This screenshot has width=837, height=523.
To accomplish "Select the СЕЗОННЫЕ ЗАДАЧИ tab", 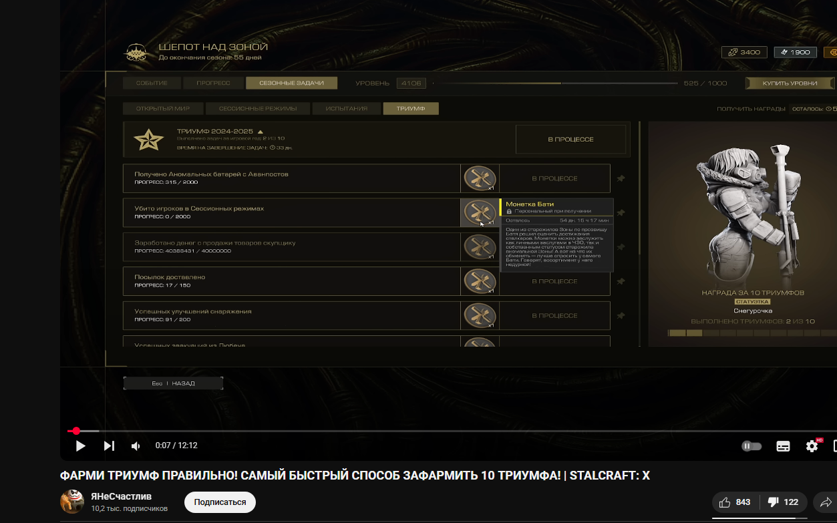I will coord(292,83).
